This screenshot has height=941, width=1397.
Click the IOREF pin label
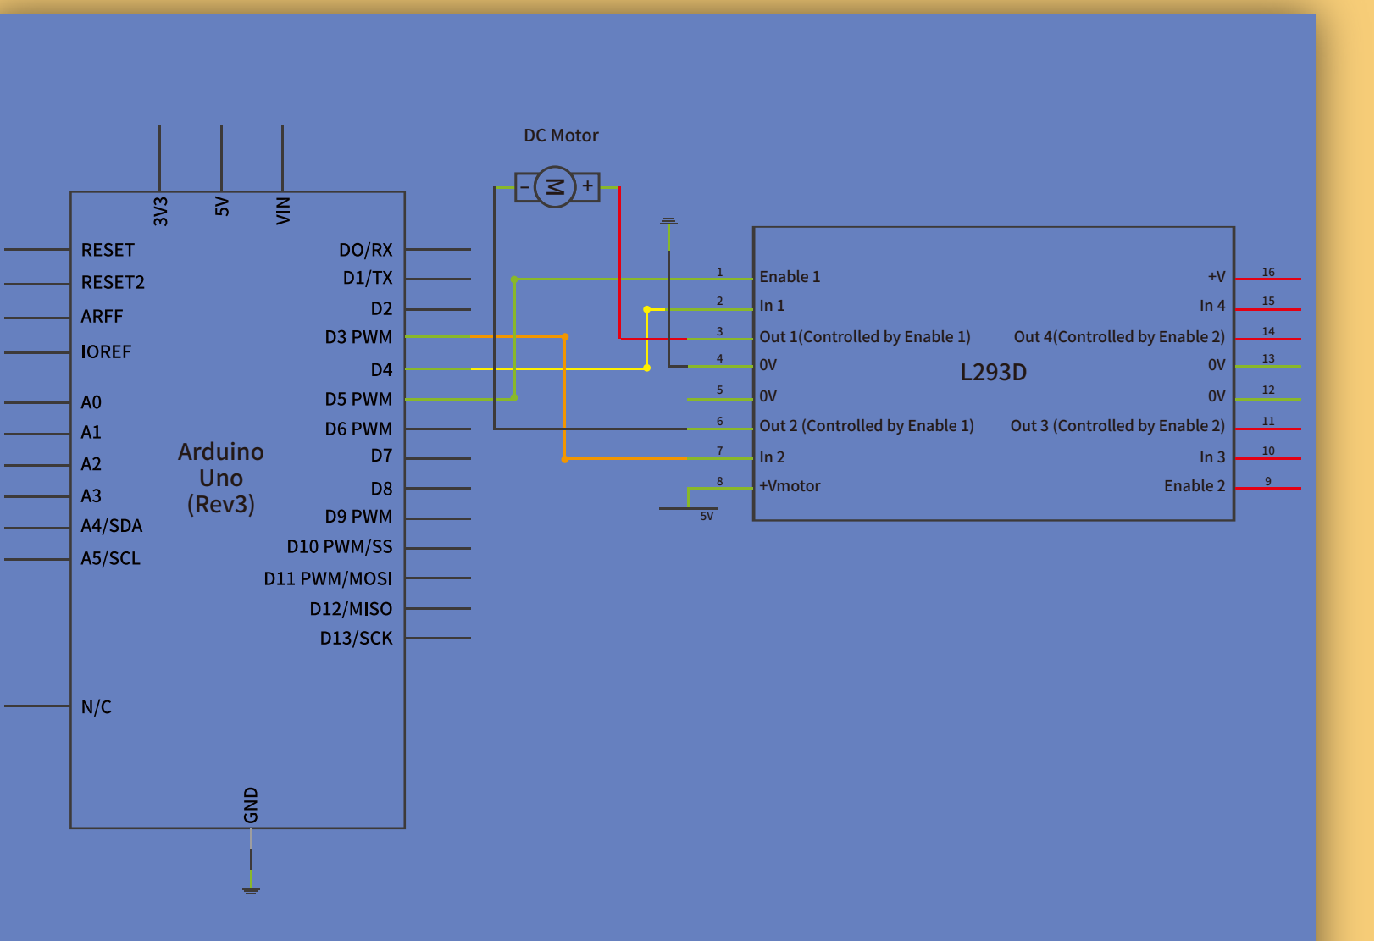click(x=106, y=352)
